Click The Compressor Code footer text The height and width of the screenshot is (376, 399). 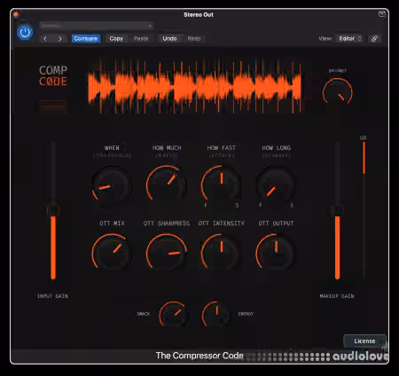tap(199, 356)
